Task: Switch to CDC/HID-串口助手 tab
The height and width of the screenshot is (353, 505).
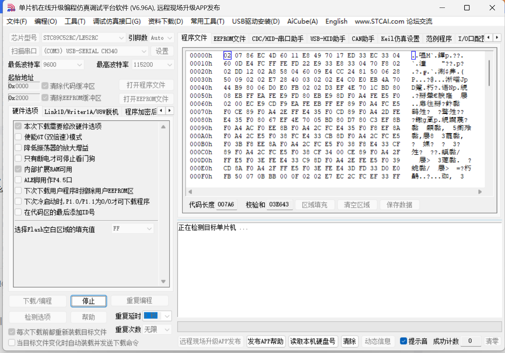Action: point(278,39)
